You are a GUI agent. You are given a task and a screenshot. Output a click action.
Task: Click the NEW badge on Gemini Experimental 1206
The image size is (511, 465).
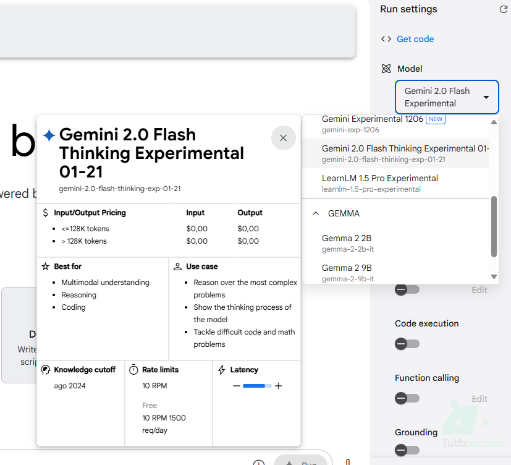pos(436,119)
